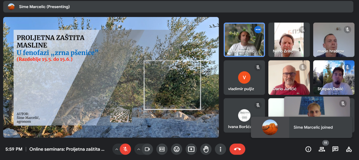Raise your hand

point(206,149)
